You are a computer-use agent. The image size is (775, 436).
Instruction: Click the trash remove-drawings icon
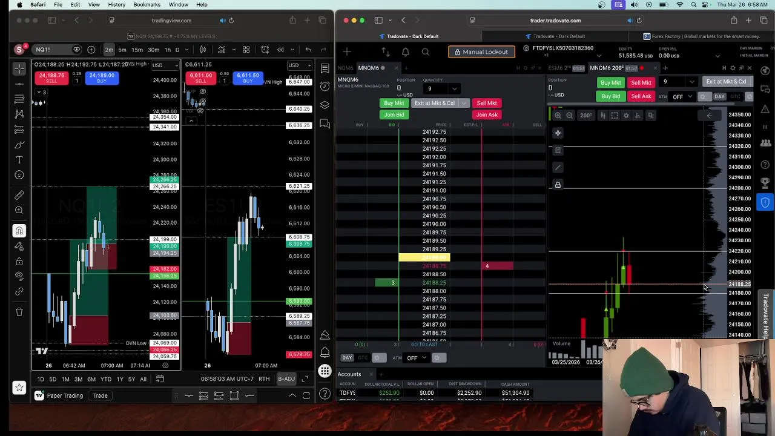pos(19,312)
